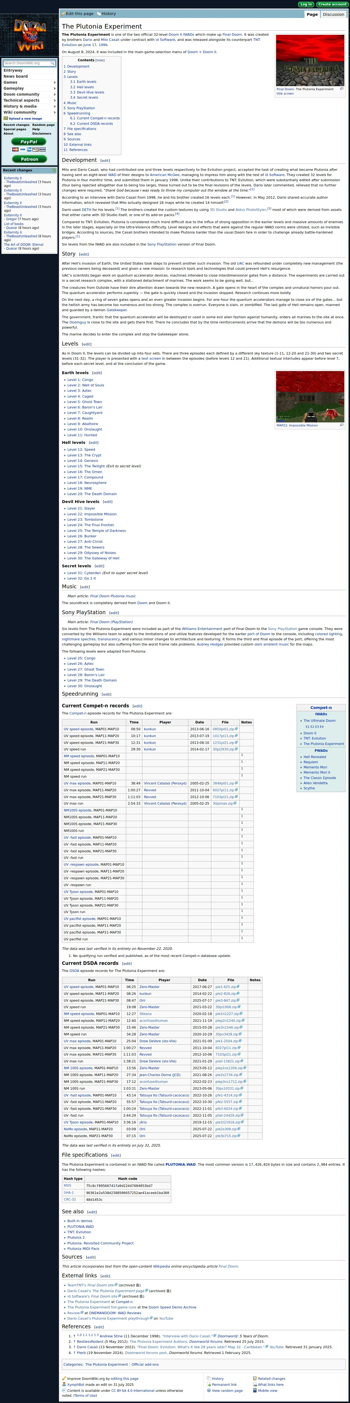Expand the Games sidebar menu
Screen dimensions: 350x1403
pos(29,82)
